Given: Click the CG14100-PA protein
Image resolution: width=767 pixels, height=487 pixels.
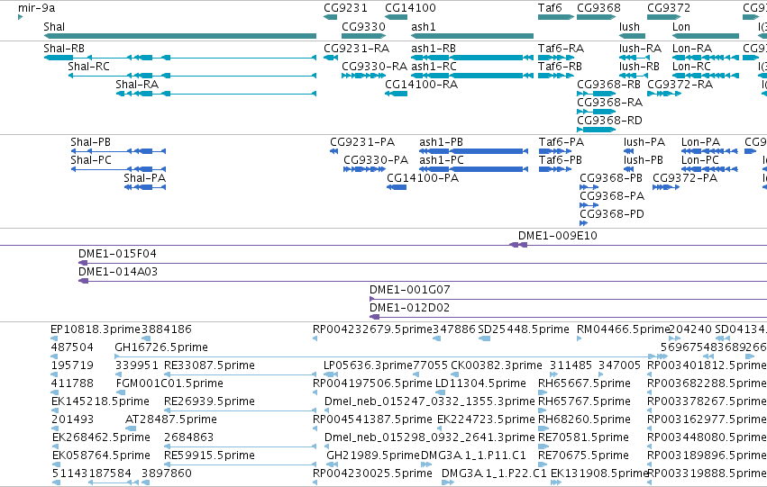Looking at the screenshot, I should click(397, 187).
